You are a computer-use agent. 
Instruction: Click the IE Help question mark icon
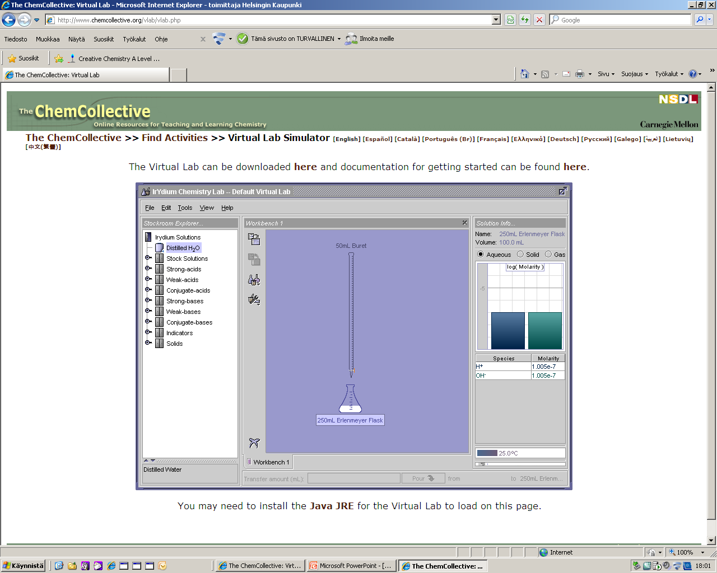click(x=693, y=74)
